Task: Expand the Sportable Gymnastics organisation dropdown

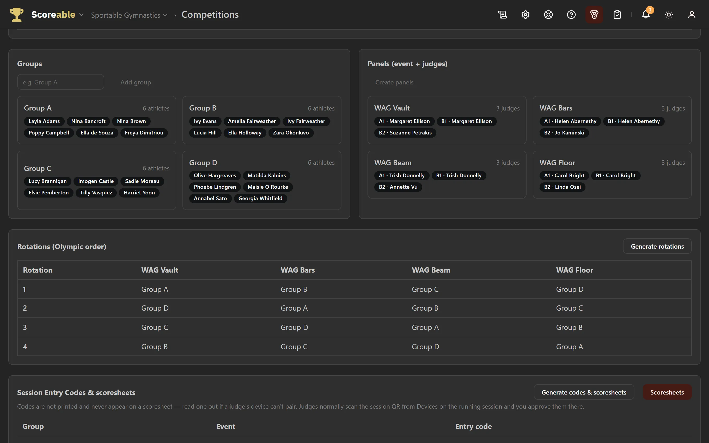Action: coord(129,15)
